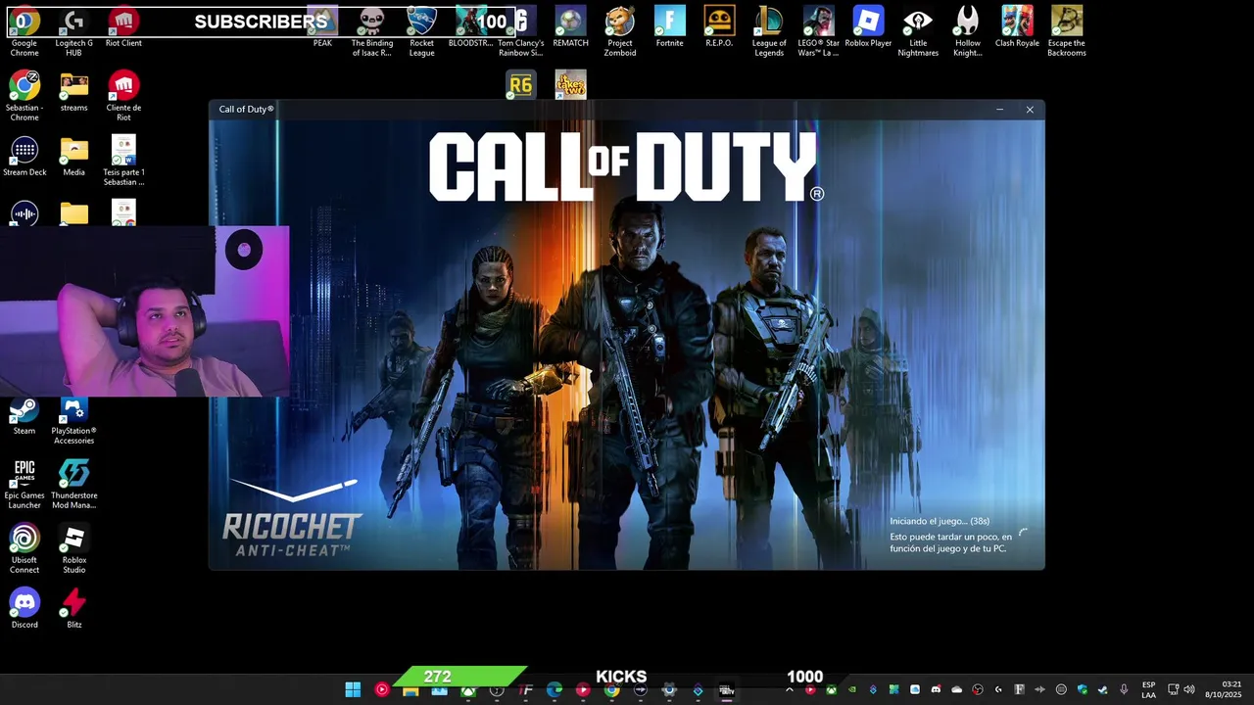Open the microphone tray icon
Image resolution: width=1254 pixels, height=705 pixels.
[x=1124, y=689]
